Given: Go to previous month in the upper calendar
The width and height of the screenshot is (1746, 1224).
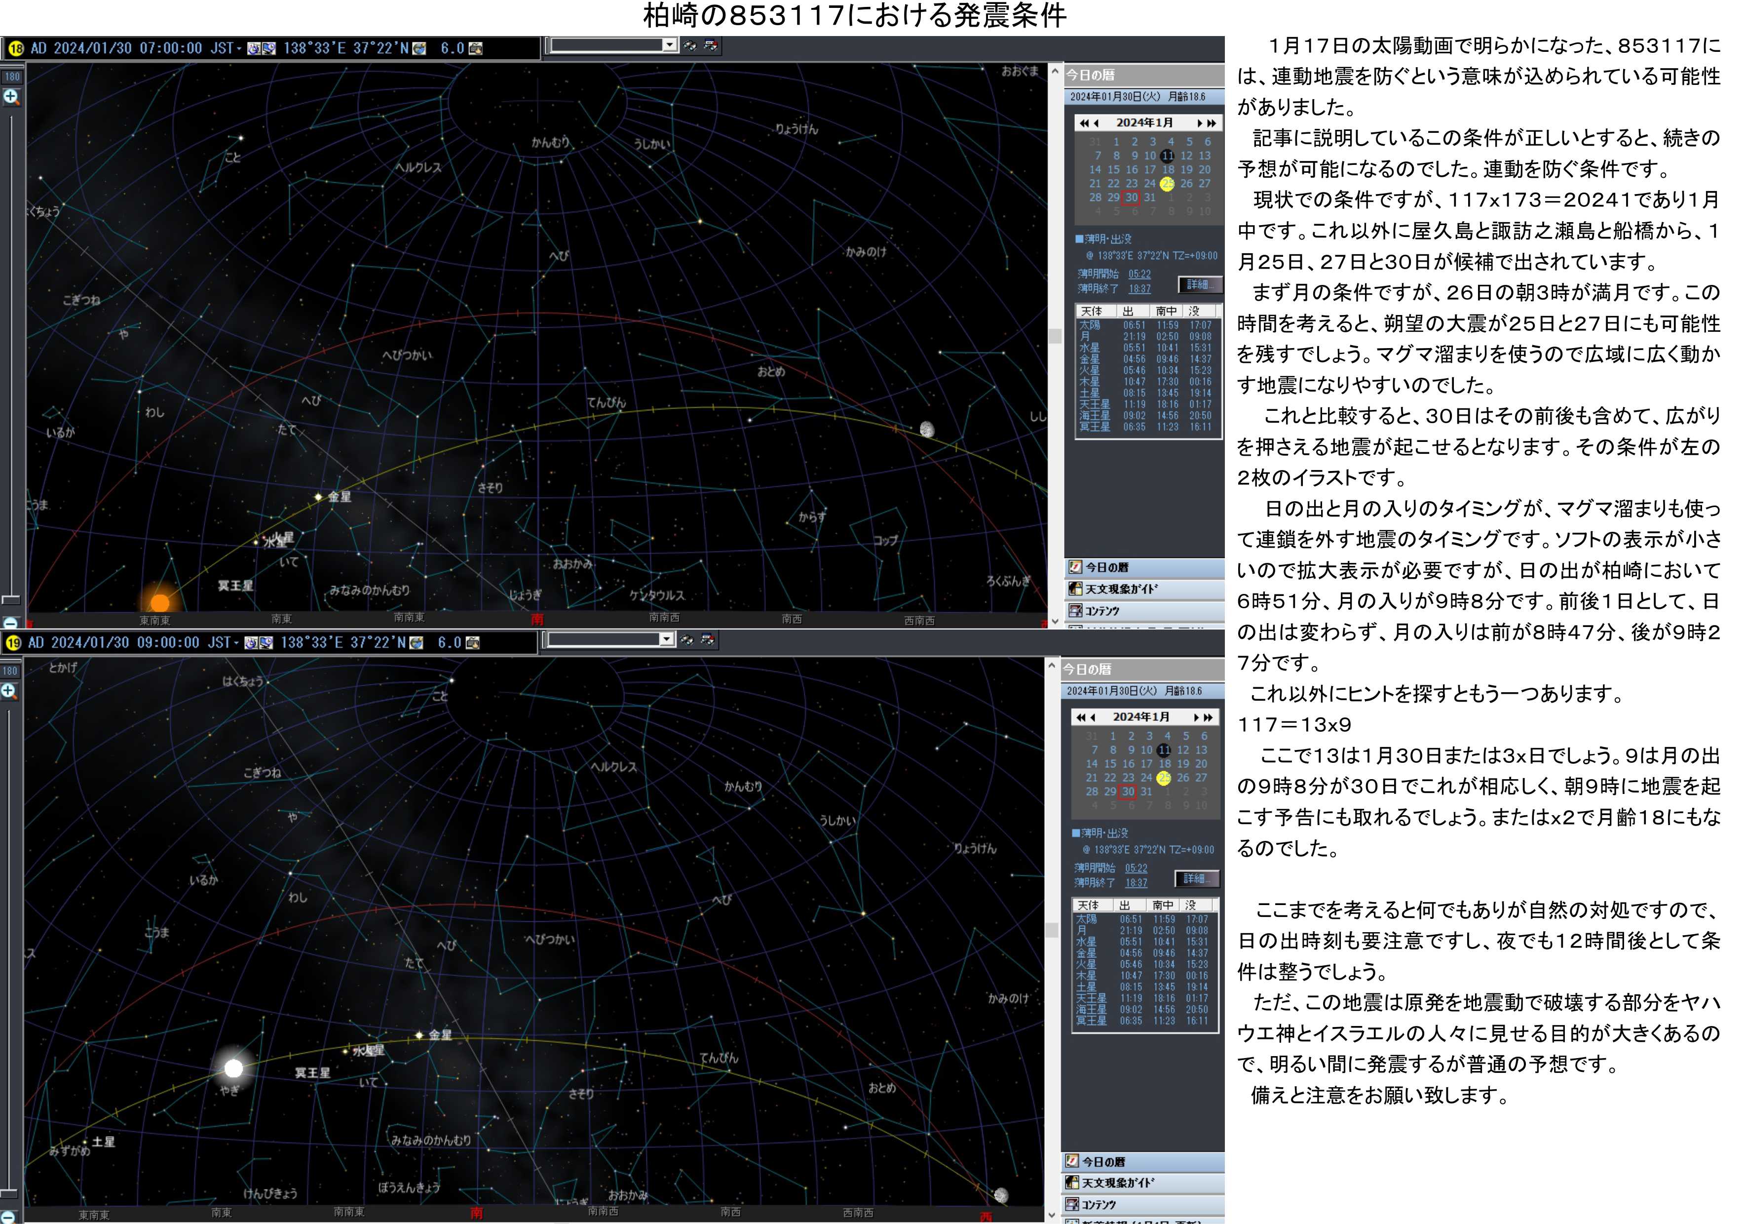Looking at the screenshot, I should pyautogui.click(x=1097, y=123).
